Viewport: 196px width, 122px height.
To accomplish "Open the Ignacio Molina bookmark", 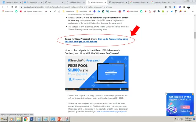I will [33, 11].
